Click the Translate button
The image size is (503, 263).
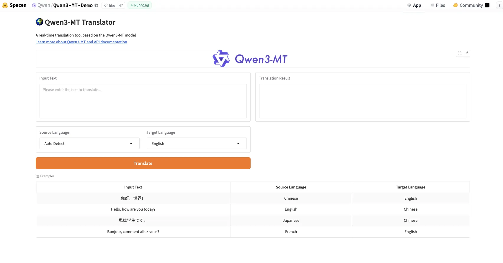[x=143, y=163]
